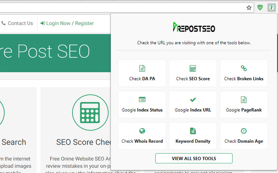
Task: Bookmark this page with the star icon
Action: pos(249,7)
